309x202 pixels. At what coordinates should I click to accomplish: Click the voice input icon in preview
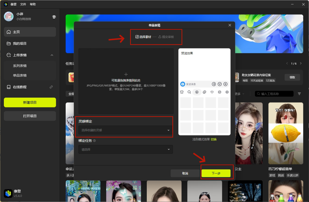[214, 84]
